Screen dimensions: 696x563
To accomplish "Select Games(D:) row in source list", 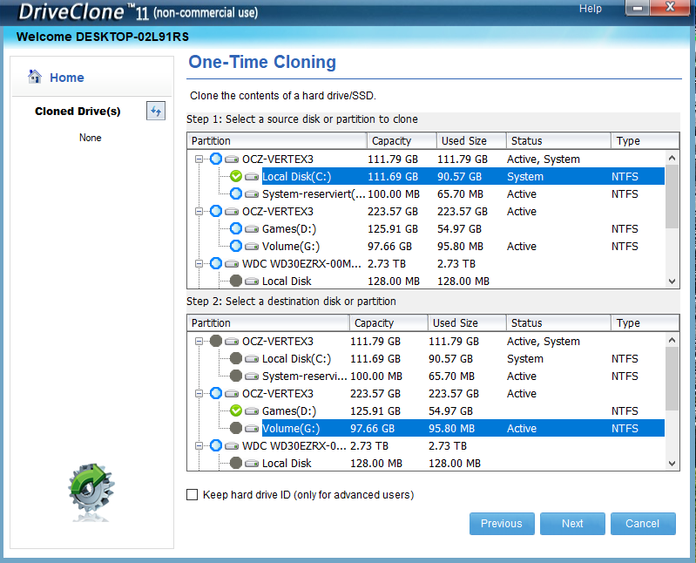I will [x=463, y=228].
